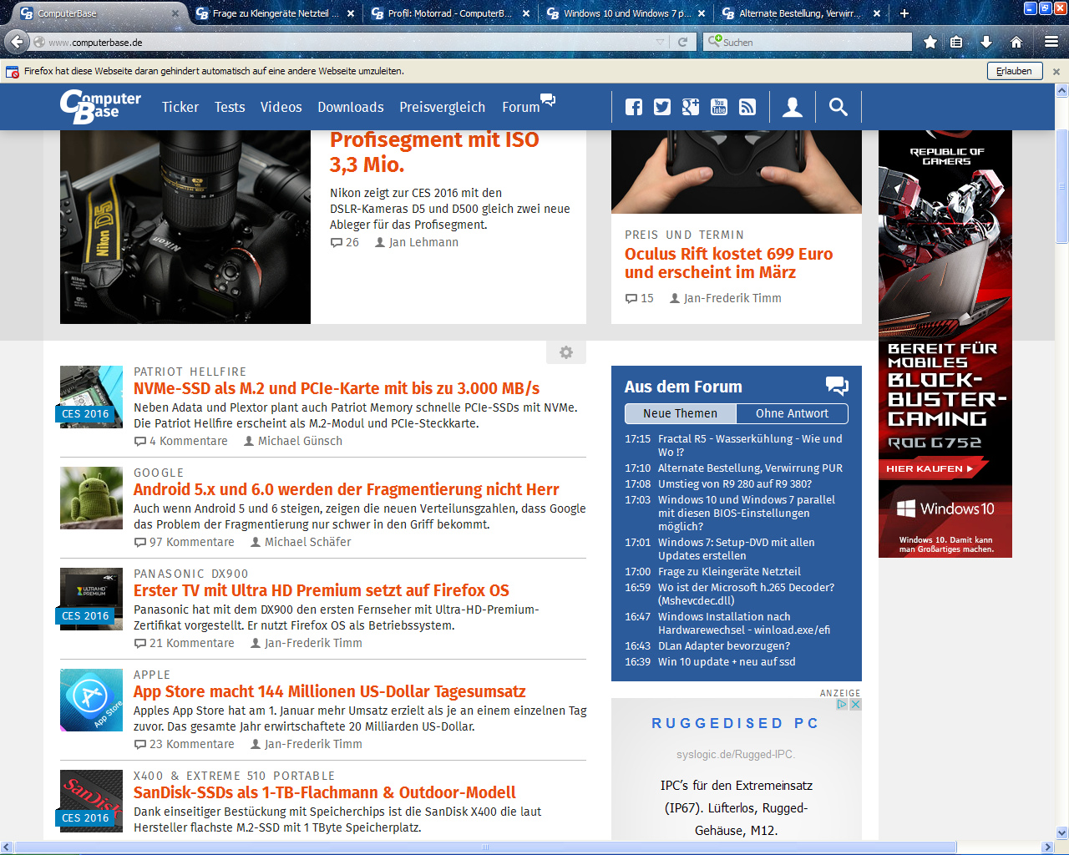Viewport: 1069px width, 855px height.
Task: Switch to 'Ohne Antwort' forum toggle
Action: click(x=792, y=413)
